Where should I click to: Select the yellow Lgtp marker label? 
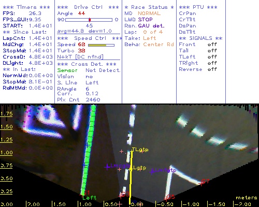pyautogui.click(x=139, y=168)
